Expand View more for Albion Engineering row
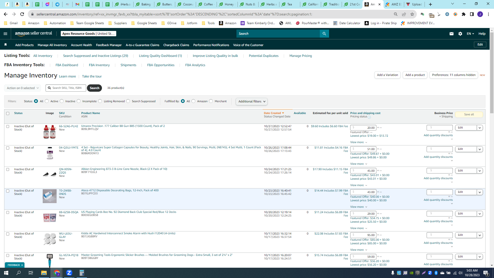The image size is (494, 278). coord(359,185)
